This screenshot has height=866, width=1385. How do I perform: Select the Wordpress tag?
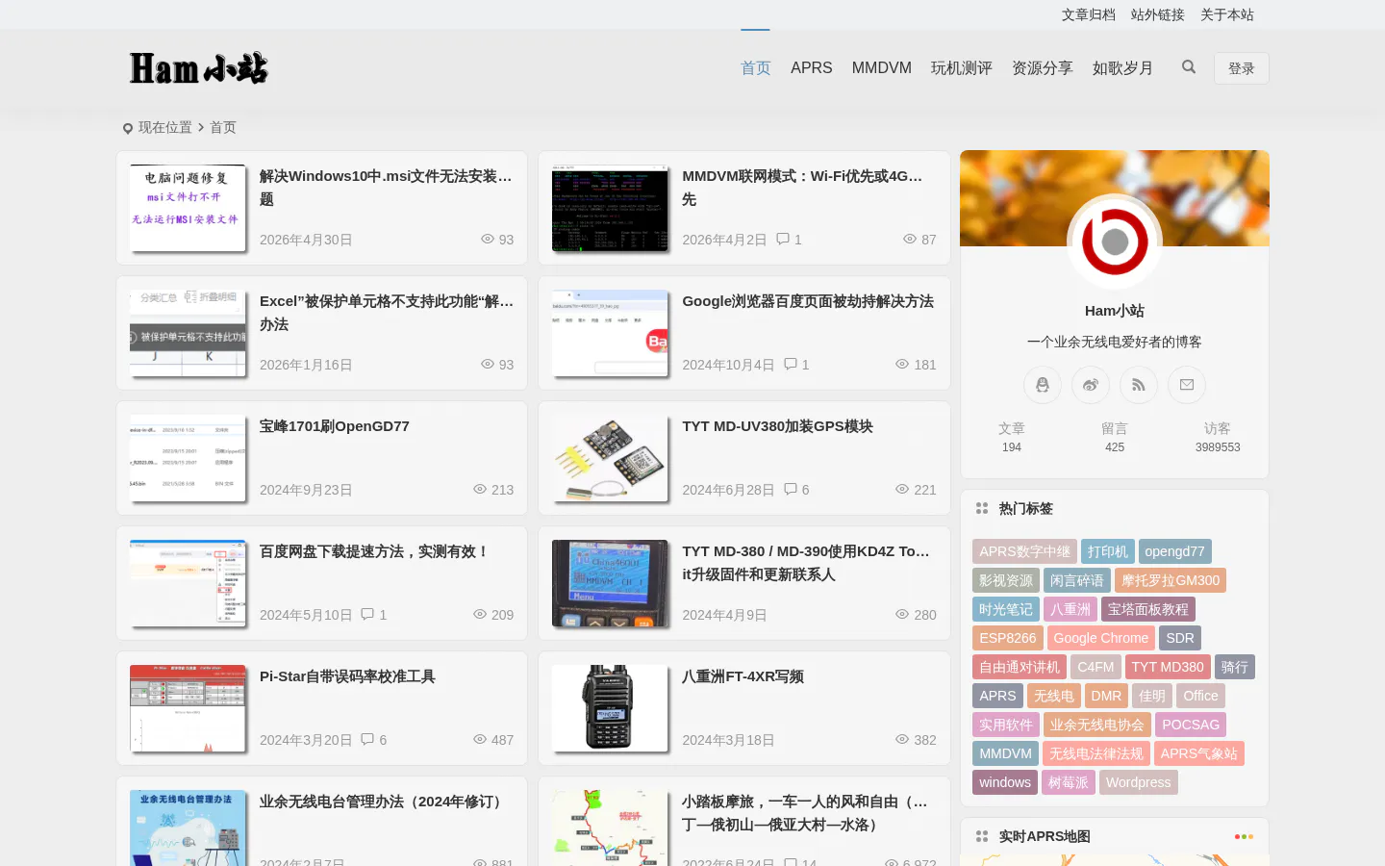[1139, 782]
